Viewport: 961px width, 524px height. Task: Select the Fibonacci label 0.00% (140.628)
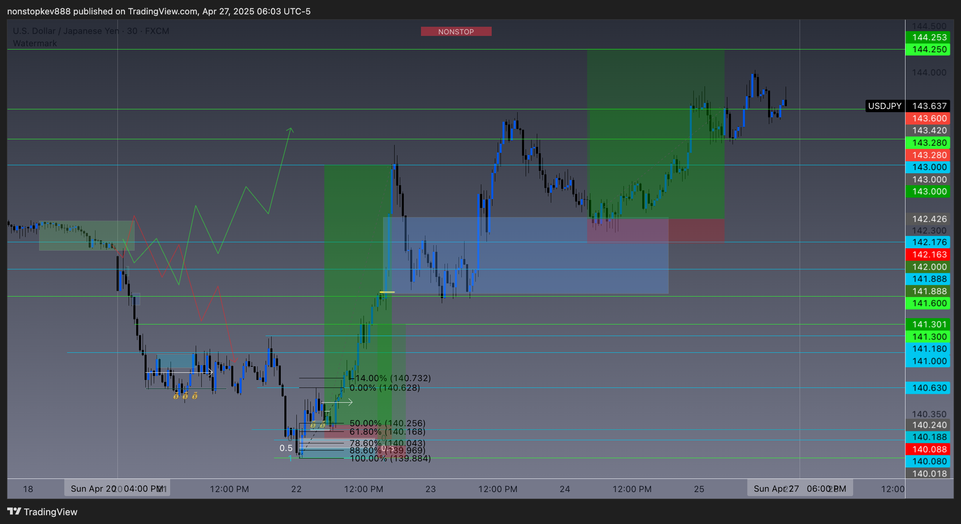pyautogui.click(x=385, y=388)
